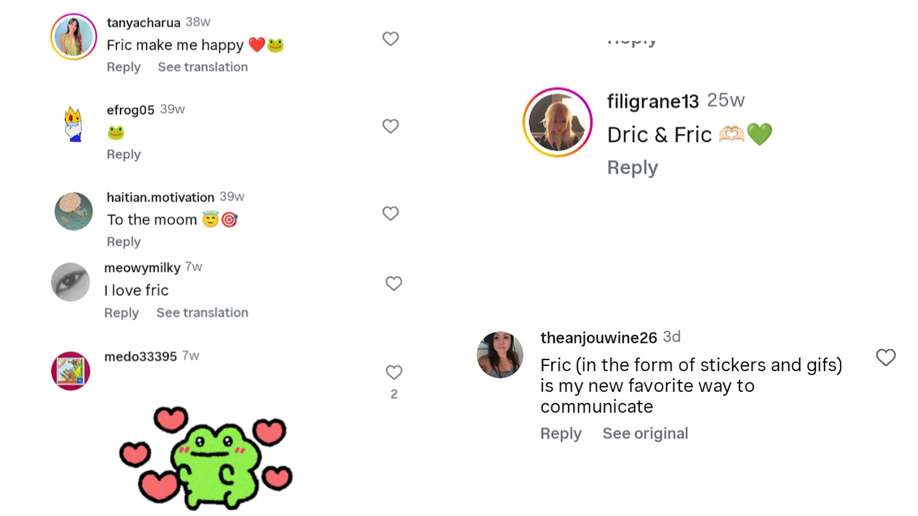This screenshot has width=918, height=516.
Task: Like medo33395's frog sticker comment
Action: [x=394, y=372]
